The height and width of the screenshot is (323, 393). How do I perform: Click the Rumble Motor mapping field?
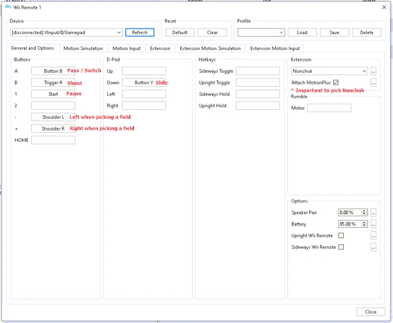tap(329, 108)
